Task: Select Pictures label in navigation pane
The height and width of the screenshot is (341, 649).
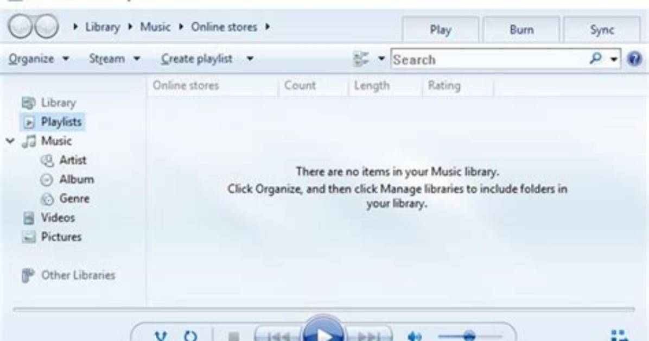Action: [x=61, y=237]
